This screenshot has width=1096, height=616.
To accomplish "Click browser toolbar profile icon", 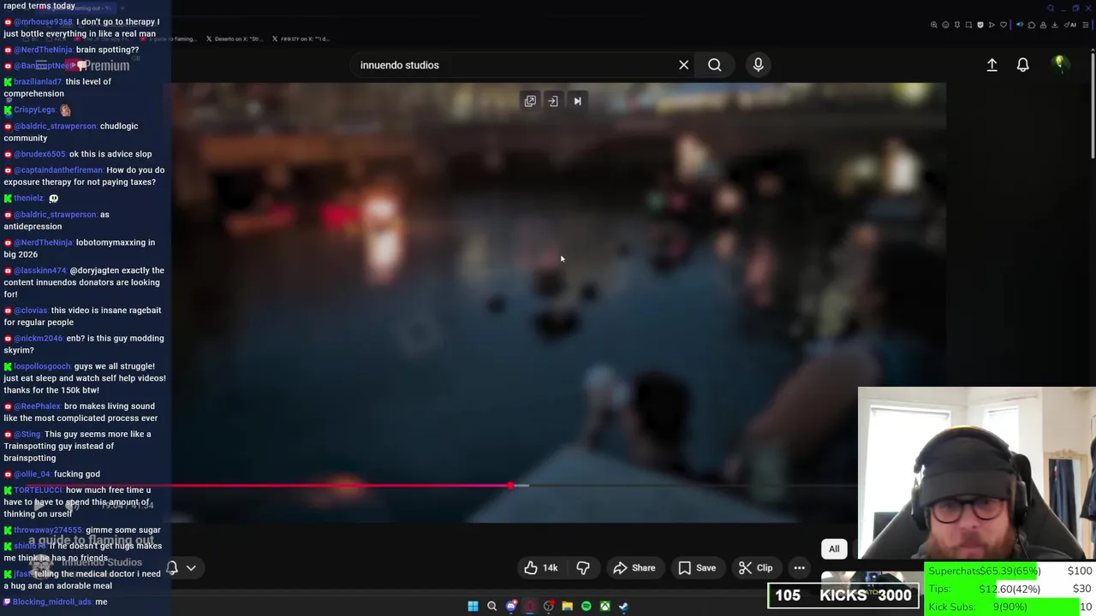I will [1043, 25].
